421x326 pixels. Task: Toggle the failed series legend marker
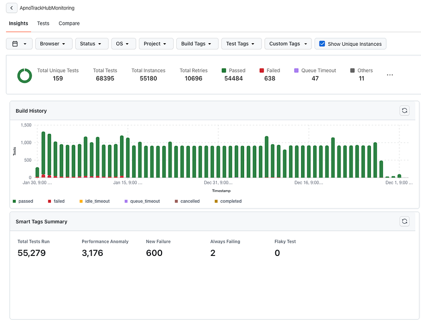click(x=49, y=201)
